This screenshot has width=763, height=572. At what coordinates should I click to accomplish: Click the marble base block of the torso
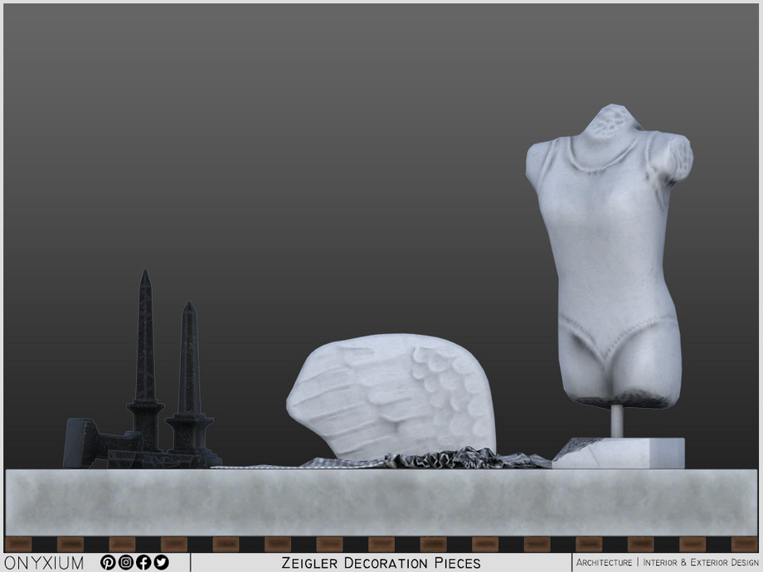point(630,453)
